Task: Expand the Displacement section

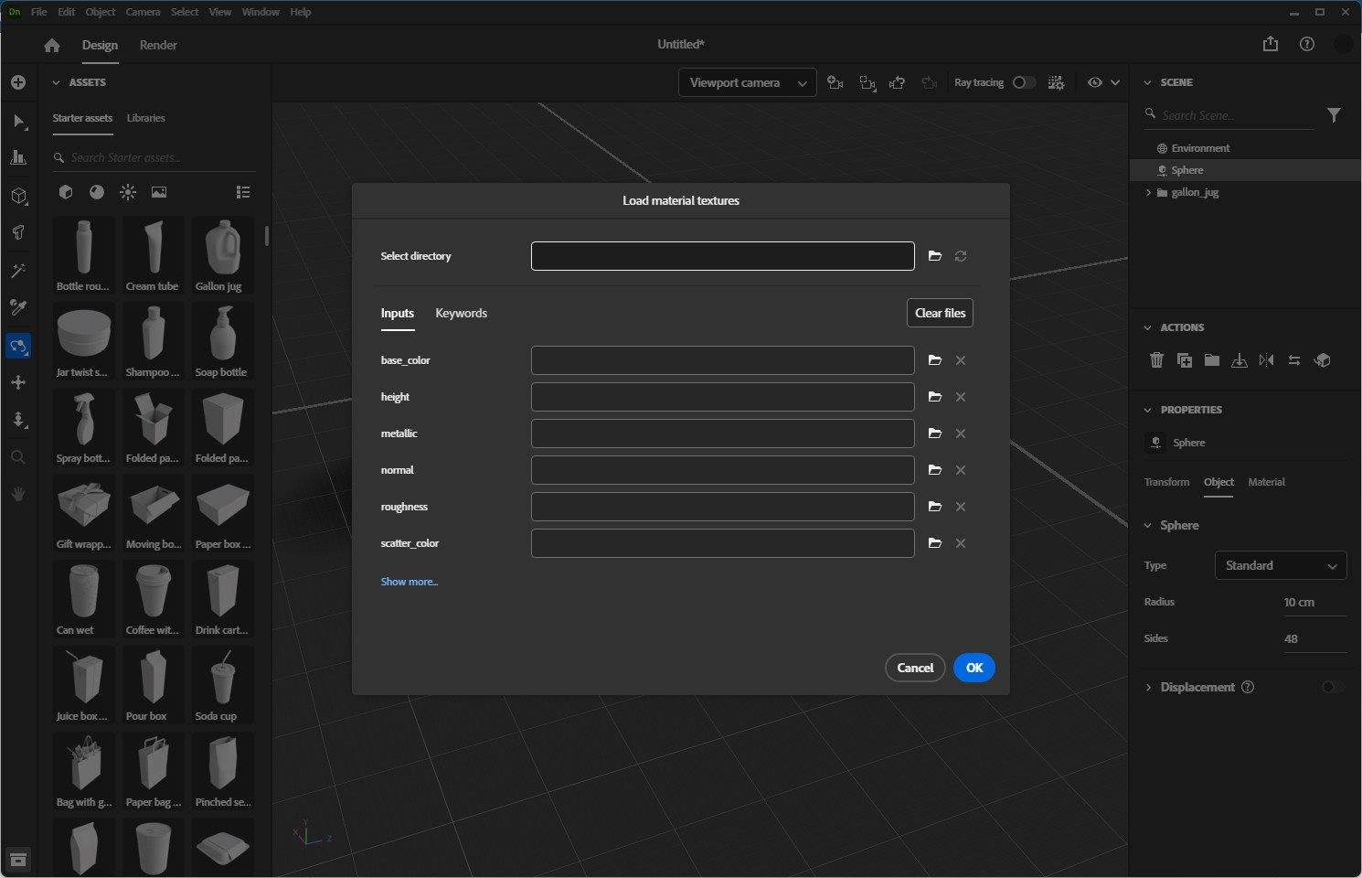Action: pos(1148,687)
